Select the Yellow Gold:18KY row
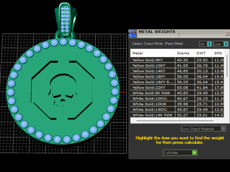Viewport: 230px width, 172px height. pyautogui.click(x=177, y=76)
